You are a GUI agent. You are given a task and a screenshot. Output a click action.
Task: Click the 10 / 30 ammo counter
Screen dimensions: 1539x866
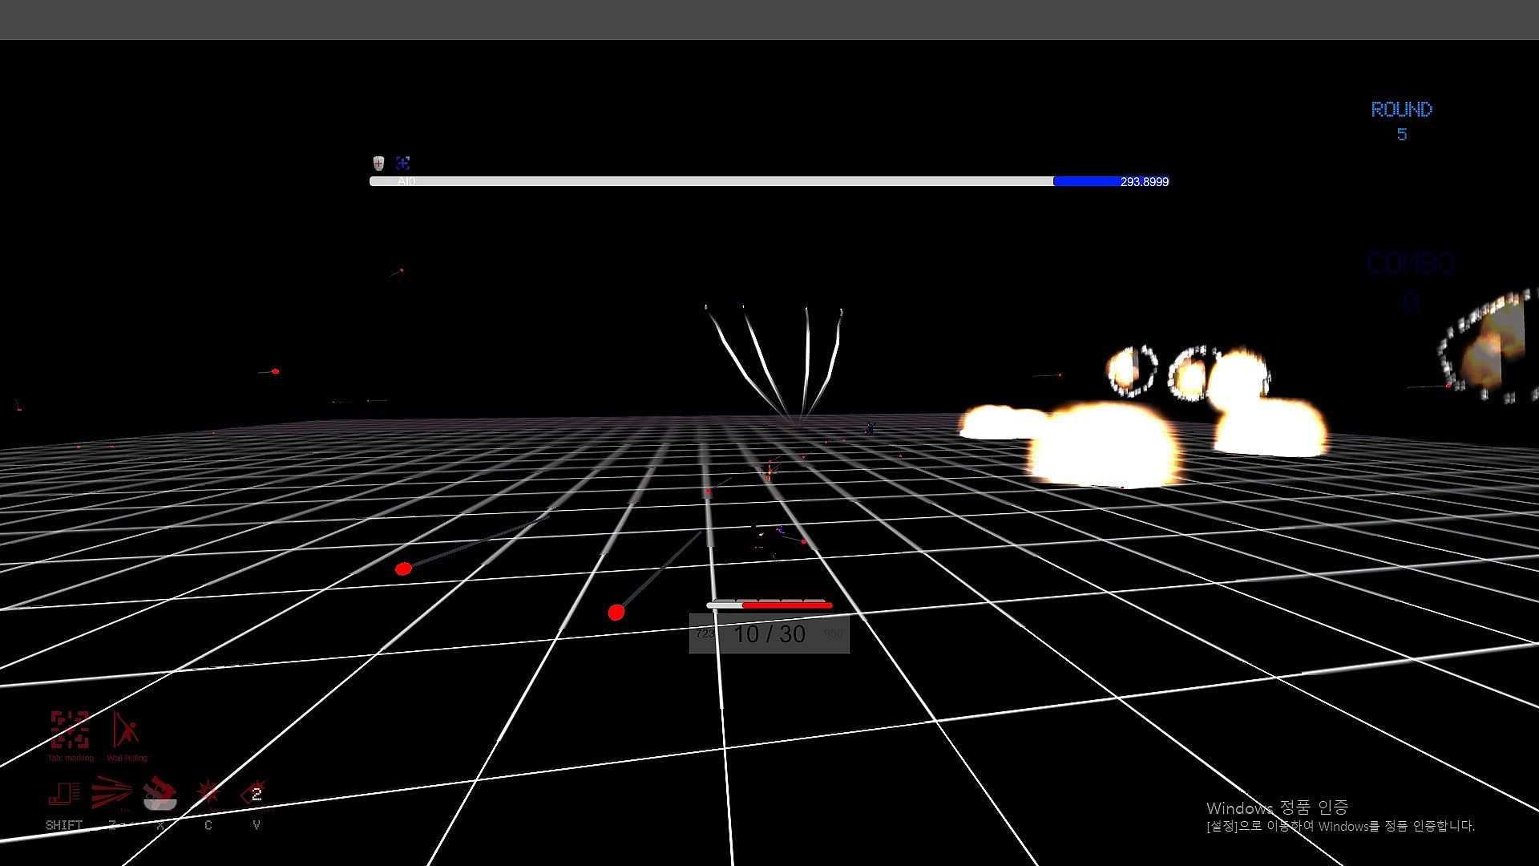(769, 634)
